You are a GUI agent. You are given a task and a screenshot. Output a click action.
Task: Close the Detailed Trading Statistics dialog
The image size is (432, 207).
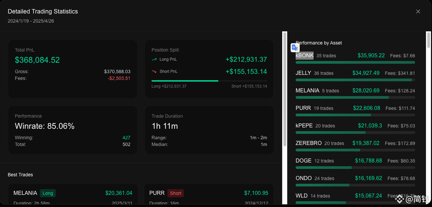point(418,11)
